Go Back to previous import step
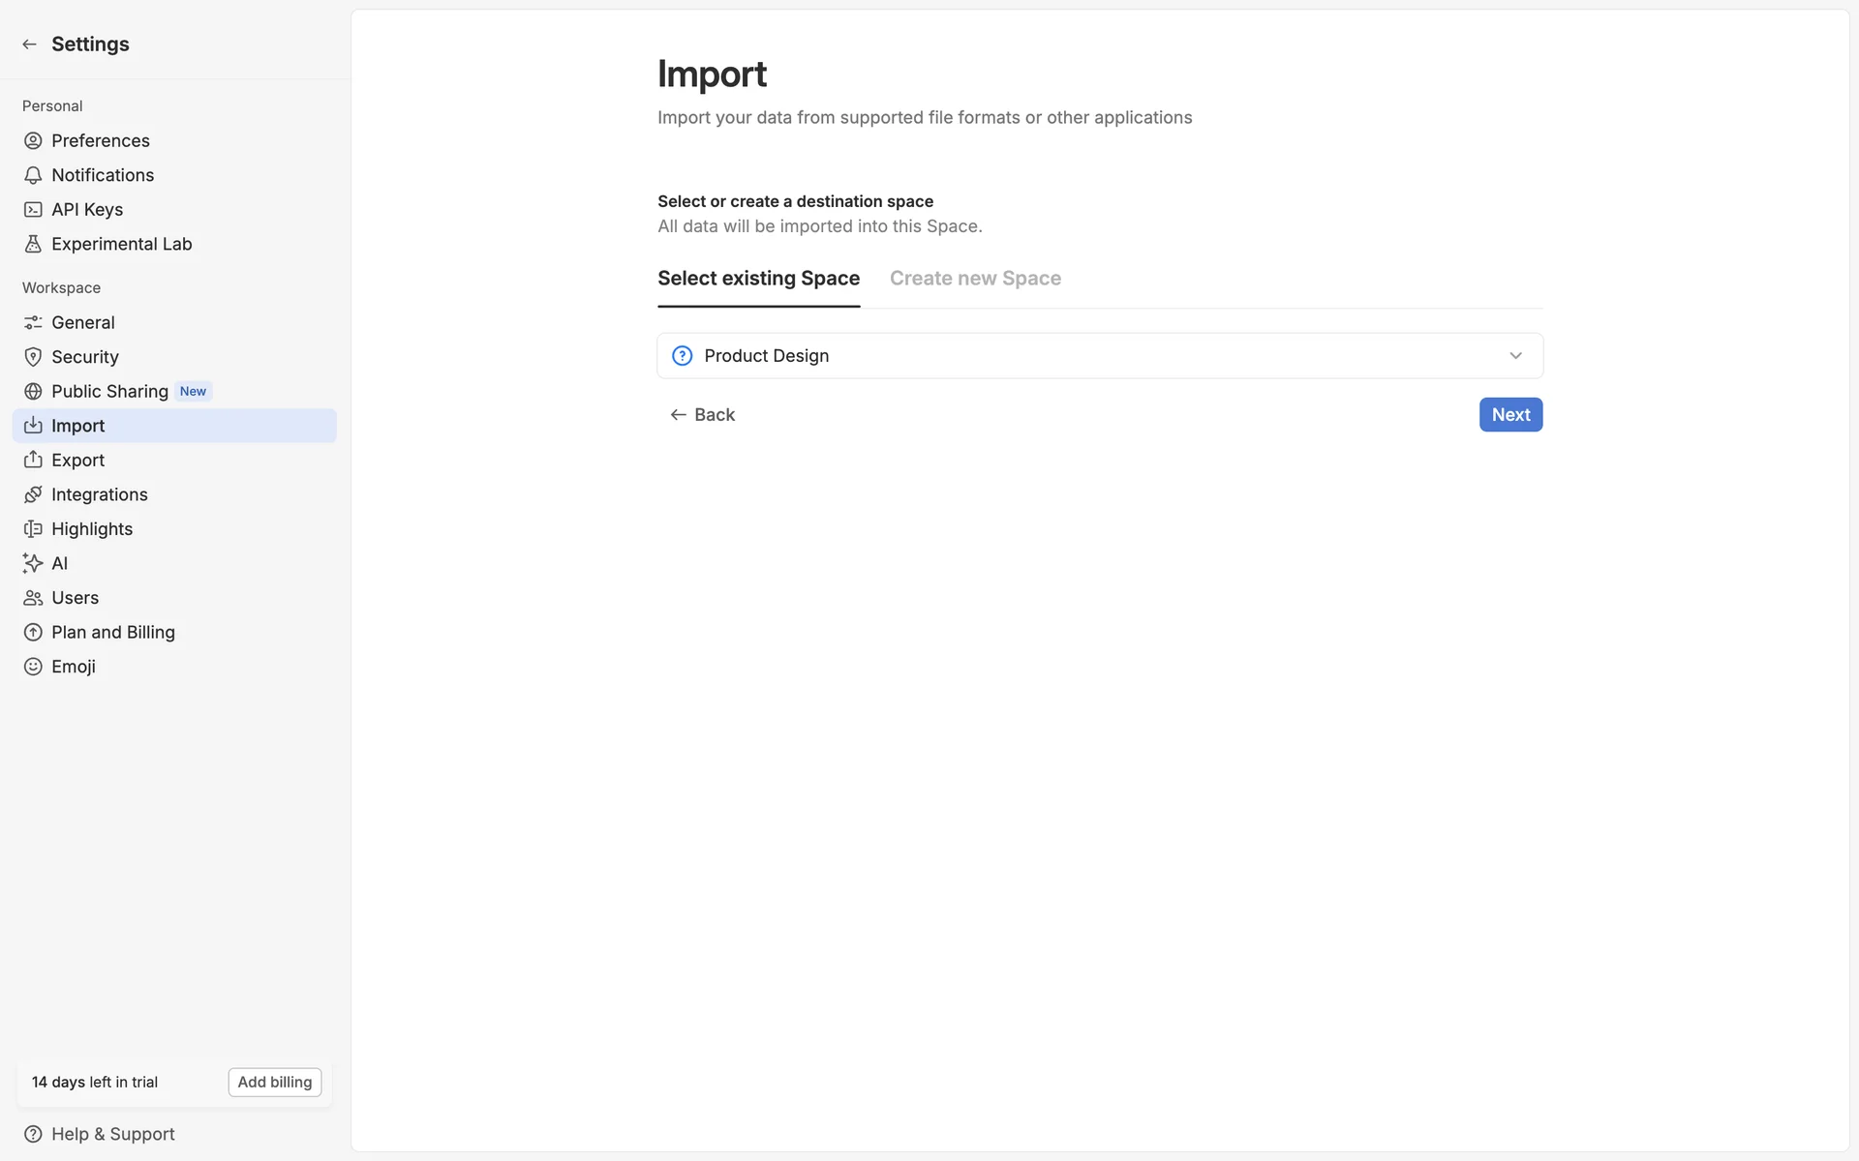1859x1161 pixels. [x=703, y=415]
